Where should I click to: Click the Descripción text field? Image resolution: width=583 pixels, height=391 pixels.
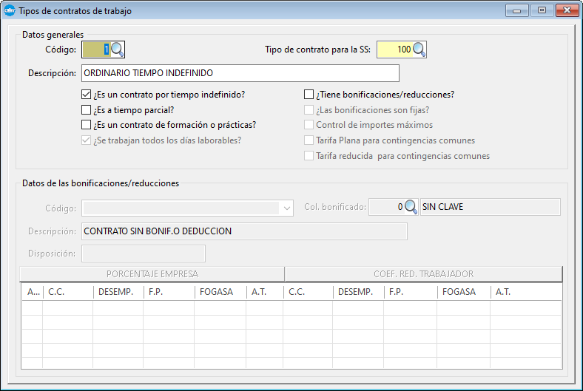point(240,73)
